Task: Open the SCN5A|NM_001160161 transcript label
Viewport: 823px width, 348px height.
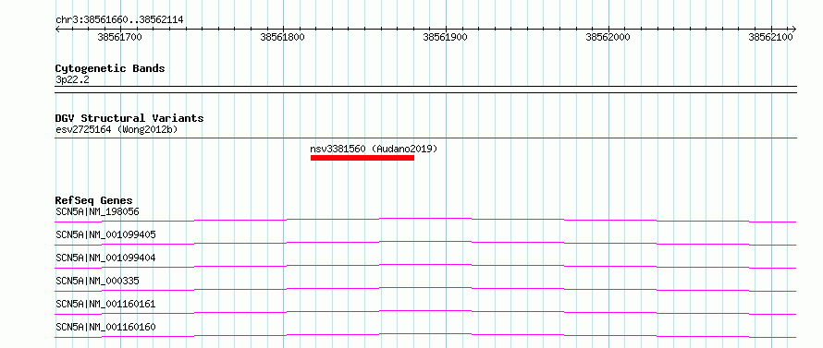Action: point(105,304)
